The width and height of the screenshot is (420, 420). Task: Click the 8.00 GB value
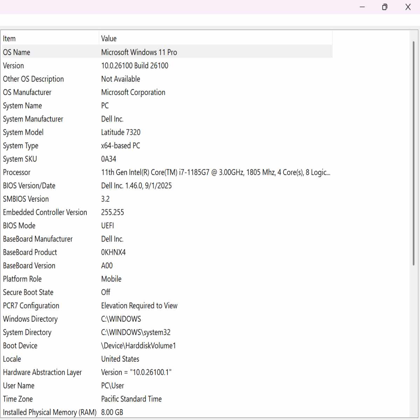[112, 412]
